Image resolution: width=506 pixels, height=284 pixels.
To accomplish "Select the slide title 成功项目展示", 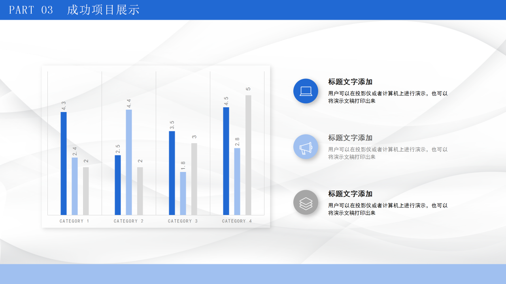I will pyautogui.click(x=104, y=10).
